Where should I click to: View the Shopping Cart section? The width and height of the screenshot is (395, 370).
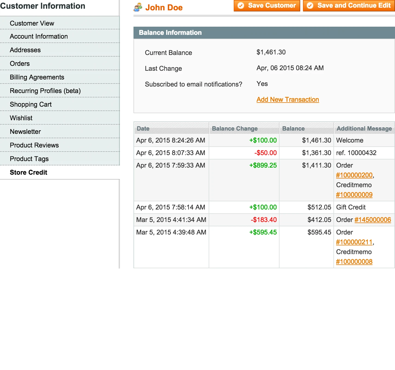click(x=31, y=104)
